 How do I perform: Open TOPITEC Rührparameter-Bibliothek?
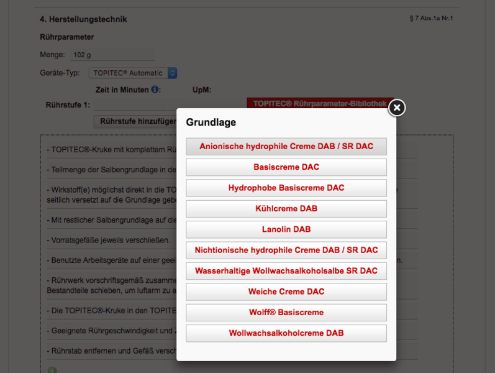(319, 103)
